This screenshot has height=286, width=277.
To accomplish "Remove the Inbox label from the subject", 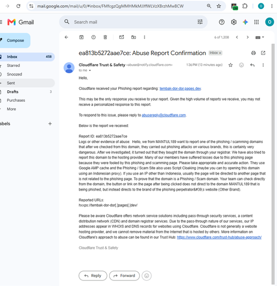I will [220, 53].
